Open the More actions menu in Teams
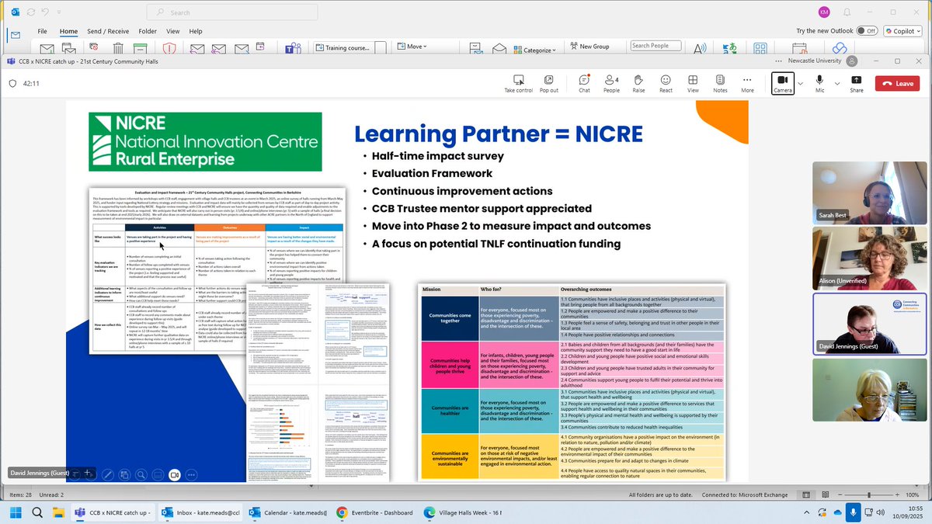The height and width of the screenshot is (524, 932). [x=747, y=84]
